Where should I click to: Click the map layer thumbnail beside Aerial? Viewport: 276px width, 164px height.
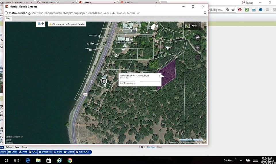[x=187, y=26]
